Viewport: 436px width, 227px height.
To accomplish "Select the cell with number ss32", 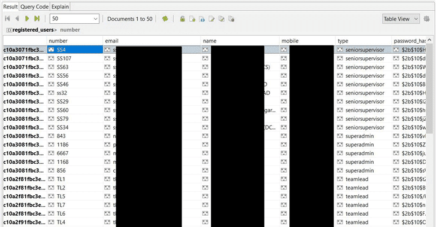I will coord(75,93).
